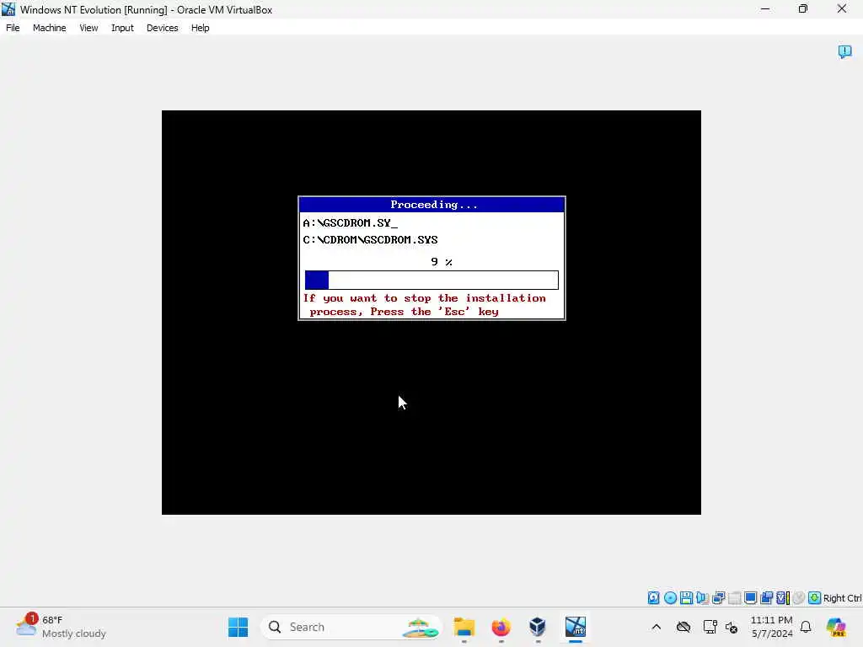This screenshot has height=647, width=863.
Task: Open File Explorer from the taskbar
Action: (464, 627)
